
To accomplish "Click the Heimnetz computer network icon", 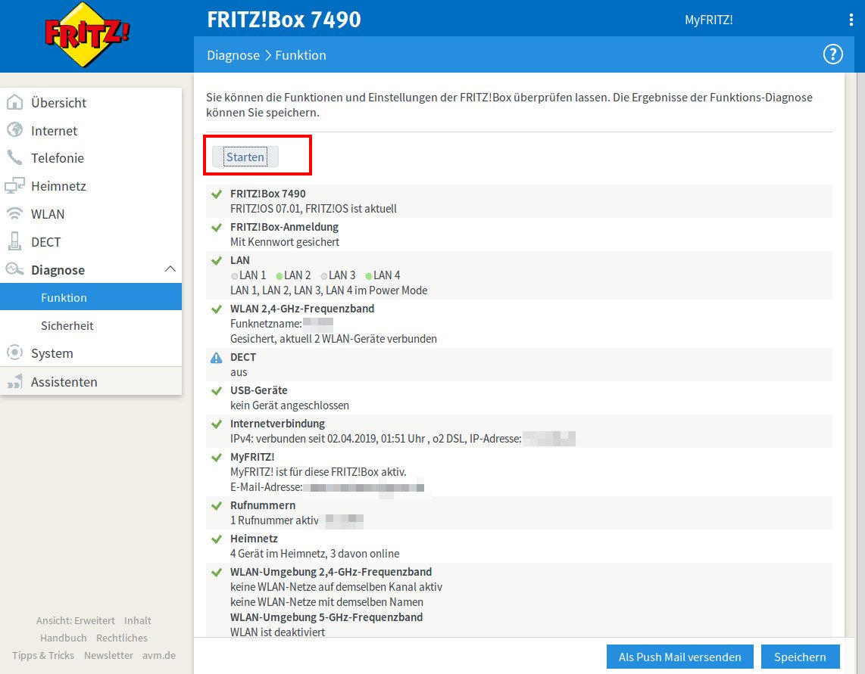I will pyautogui.click(x=15, y=186).
